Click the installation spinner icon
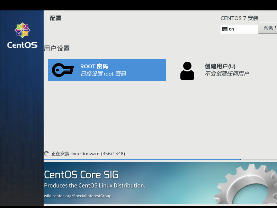277x208 pixels. [46, 154]
